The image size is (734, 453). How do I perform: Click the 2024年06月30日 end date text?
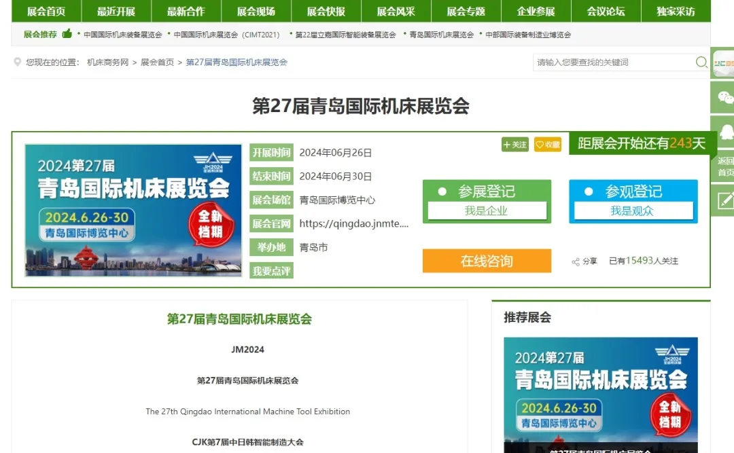click(x=336, y=176)
